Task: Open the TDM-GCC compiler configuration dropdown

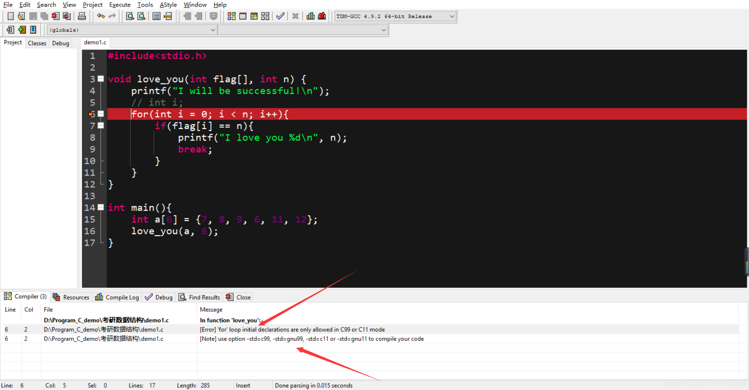Action: pyautogui.click(x=394, y=16)
